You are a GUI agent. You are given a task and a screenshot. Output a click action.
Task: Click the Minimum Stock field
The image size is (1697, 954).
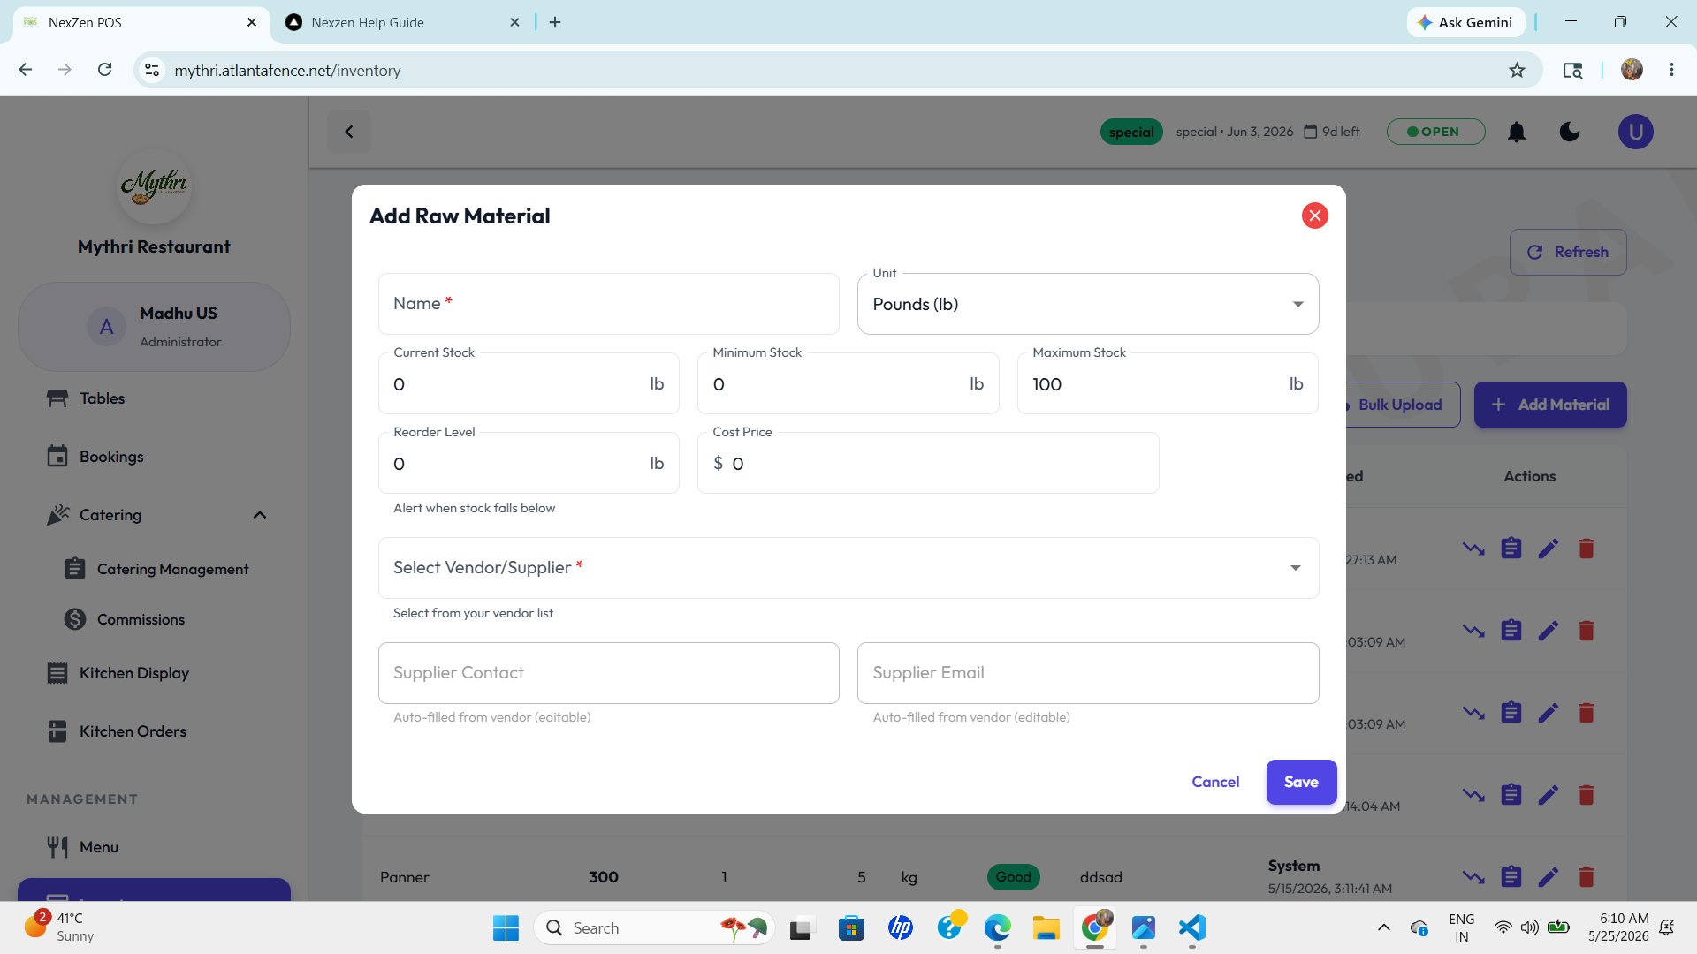[848, 383]
